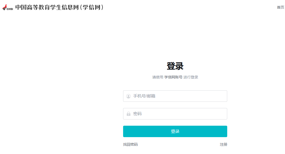Click the 请使用 text in the subtitle
Screen dimensions: 285x154
pyautogui.click(x=158, y=77)
